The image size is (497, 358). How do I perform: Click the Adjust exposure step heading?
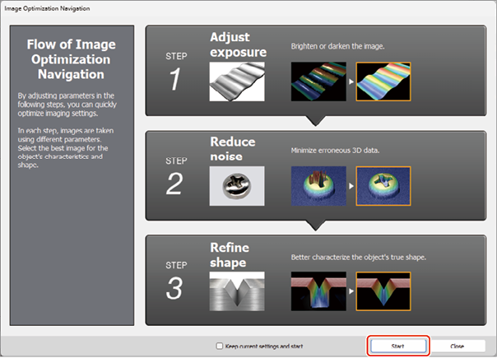237,45
